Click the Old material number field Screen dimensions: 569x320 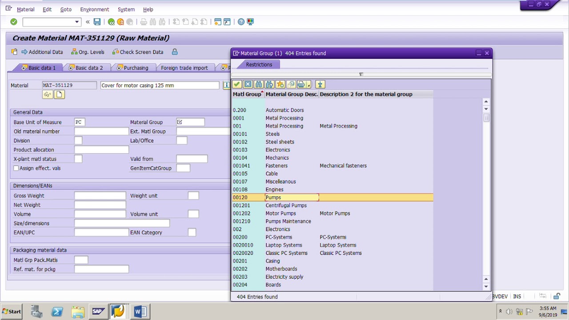(x=101, y=132)
